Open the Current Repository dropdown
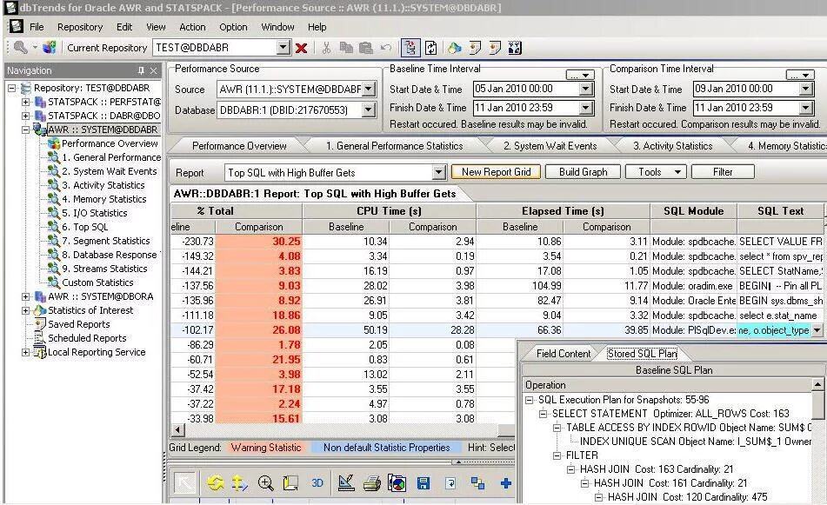The height and width of the screenshot is (505, 827). click(283, 48)
